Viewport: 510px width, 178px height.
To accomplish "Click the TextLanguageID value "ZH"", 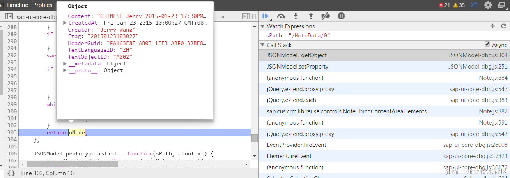I will (126, 50).
